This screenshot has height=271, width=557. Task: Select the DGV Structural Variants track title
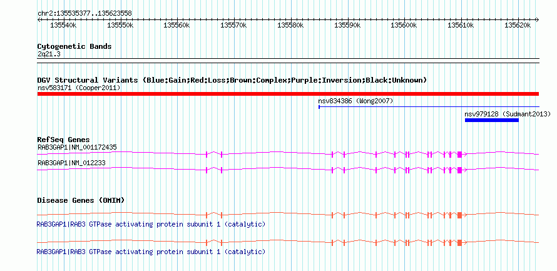(x=232, y=80)
